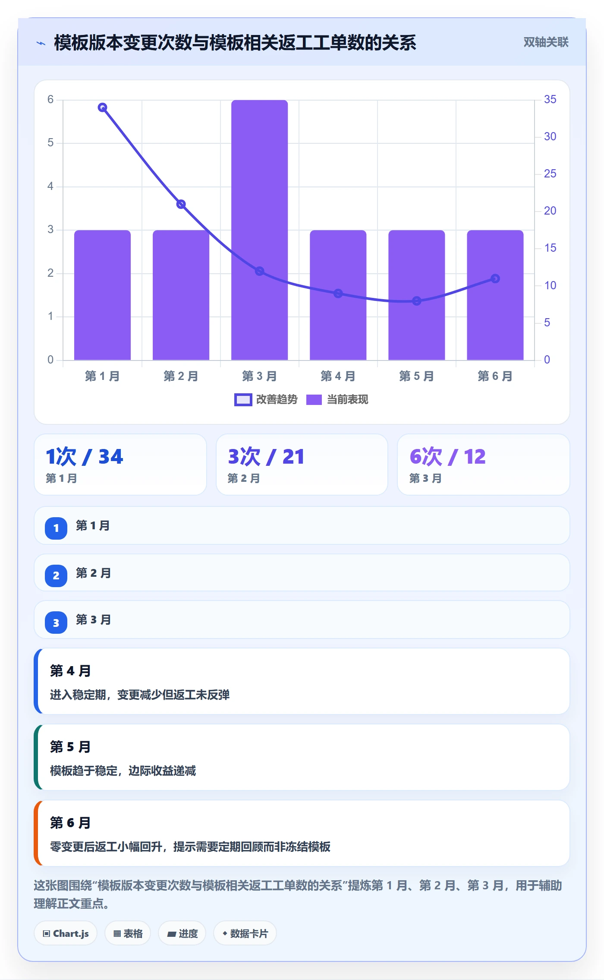Click the bar icon in 进度 chip
The image size is (604, 980).
[171, 934]
